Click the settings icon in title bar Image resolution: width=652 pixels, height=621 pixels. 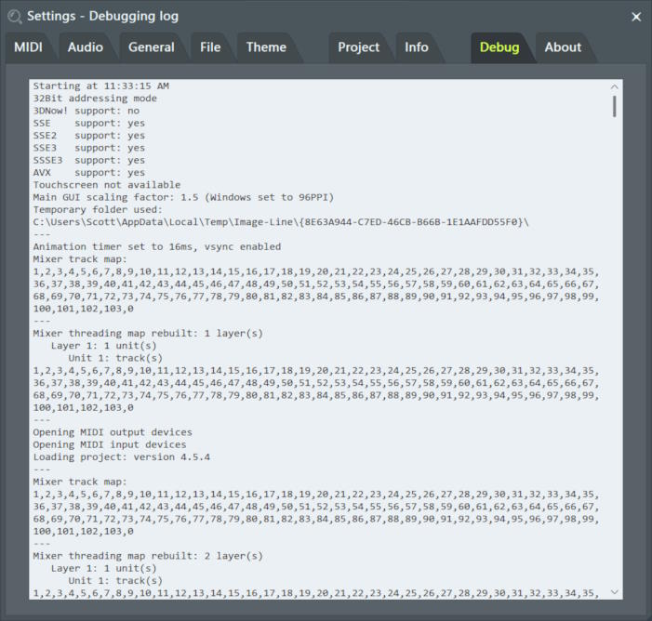coord(14,16)
